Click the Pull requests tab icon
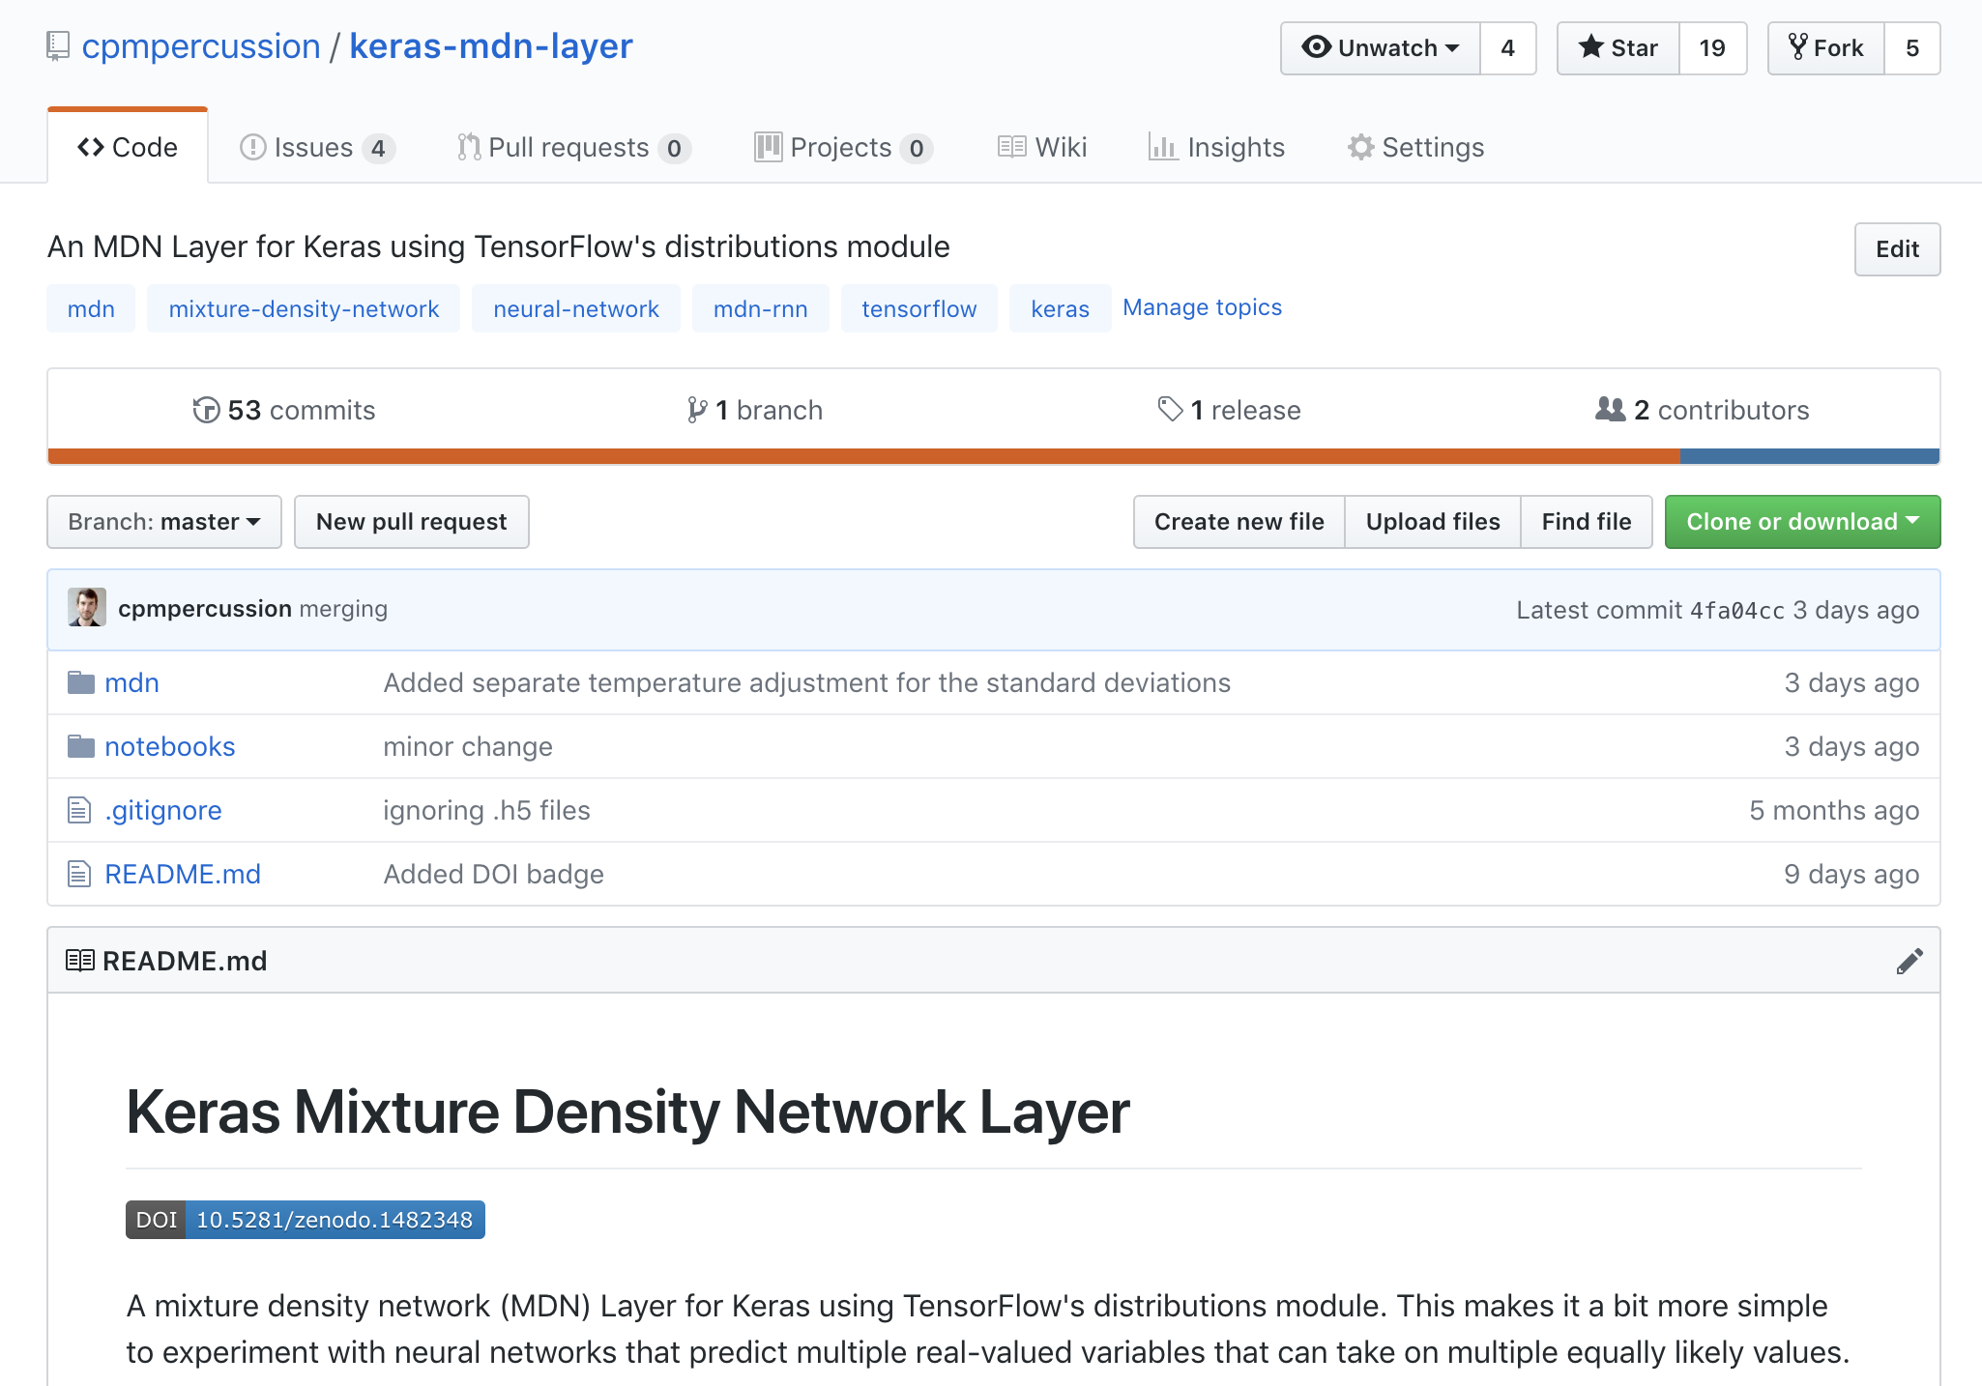 (469, 147)
